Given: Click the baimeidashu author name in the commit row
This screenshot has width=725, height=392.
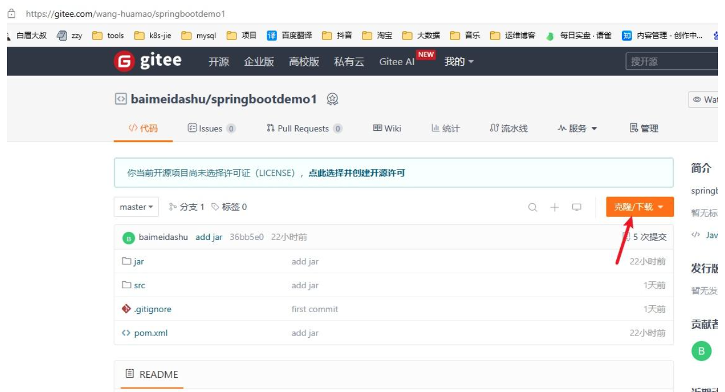Looking at the screenshot, I should [x=164, y=237].
